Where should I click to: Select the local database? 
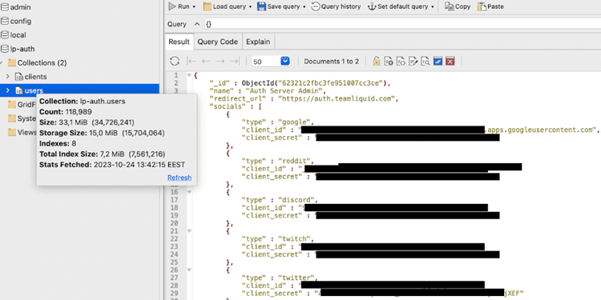(x=18, y=35)
